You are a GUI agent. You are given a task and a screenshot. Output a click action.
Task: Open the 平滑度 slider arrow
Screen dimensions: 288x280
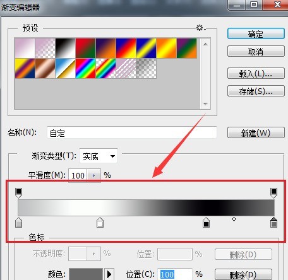tap(93, 175)
